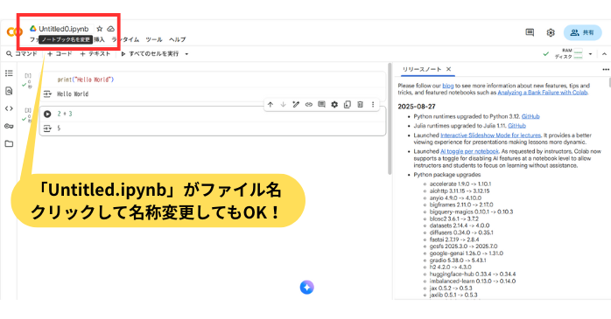Run all cells with すべてのセルを実行
Screen dimensions: 611x319
tap(150, 53)
